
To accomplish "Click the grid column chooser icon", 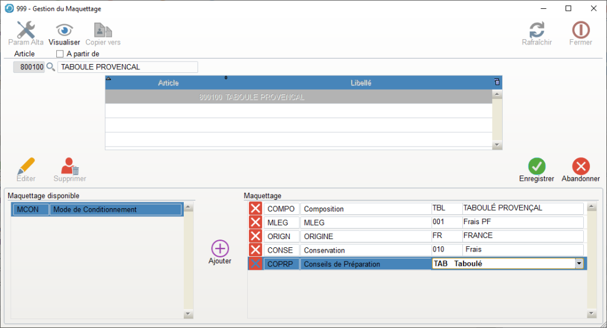I will click(x=497, y=82).
